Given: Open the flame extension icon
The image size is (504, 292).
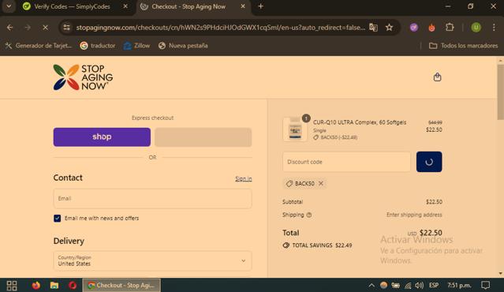Looking at the screenshot, I should 431,28.
